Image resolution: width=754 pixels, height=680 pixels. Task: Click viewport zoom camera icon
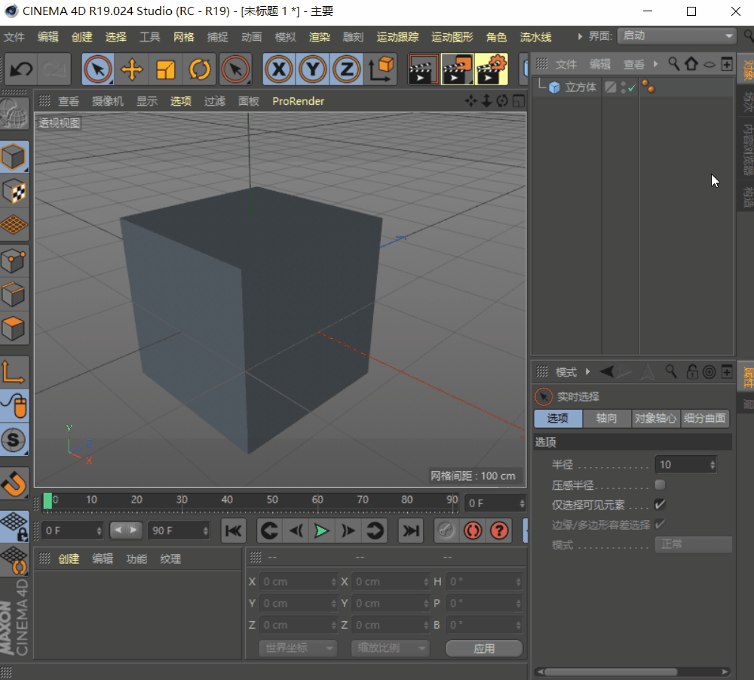486,101
